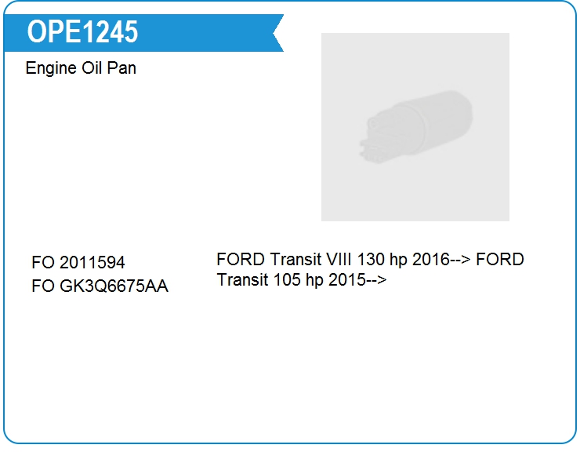Click the word "Oil" in the description
This screenshot has height=452, width=580.
pyautogui.click(x=90, y=68)
